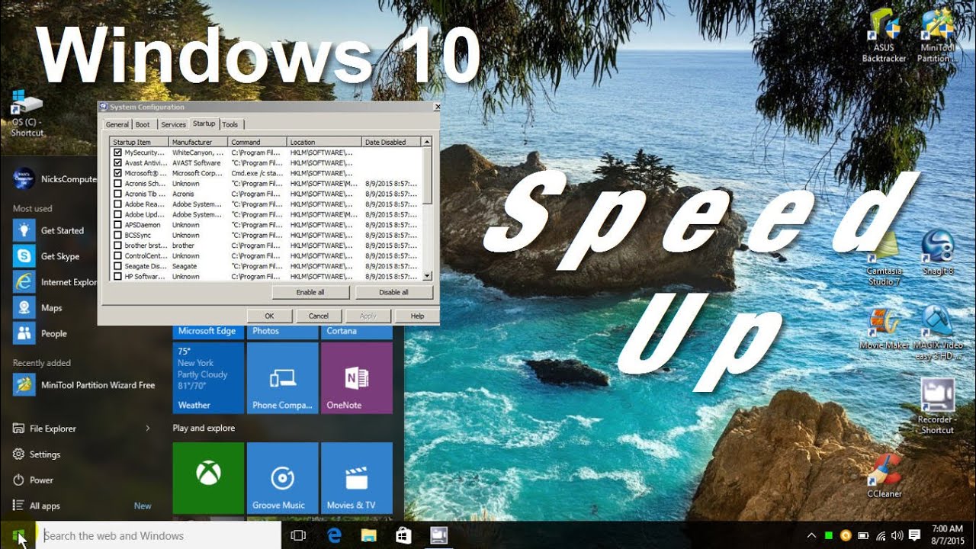Check BCSSync startup item
Viewport: 976px width, 549px height.
(117, 235)
